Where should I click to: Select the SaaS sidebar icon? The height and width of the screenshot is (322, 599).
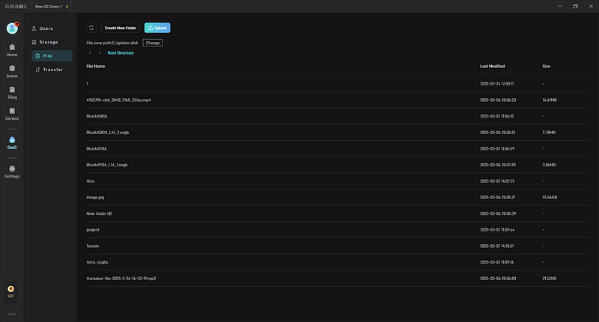click(12, 143)
